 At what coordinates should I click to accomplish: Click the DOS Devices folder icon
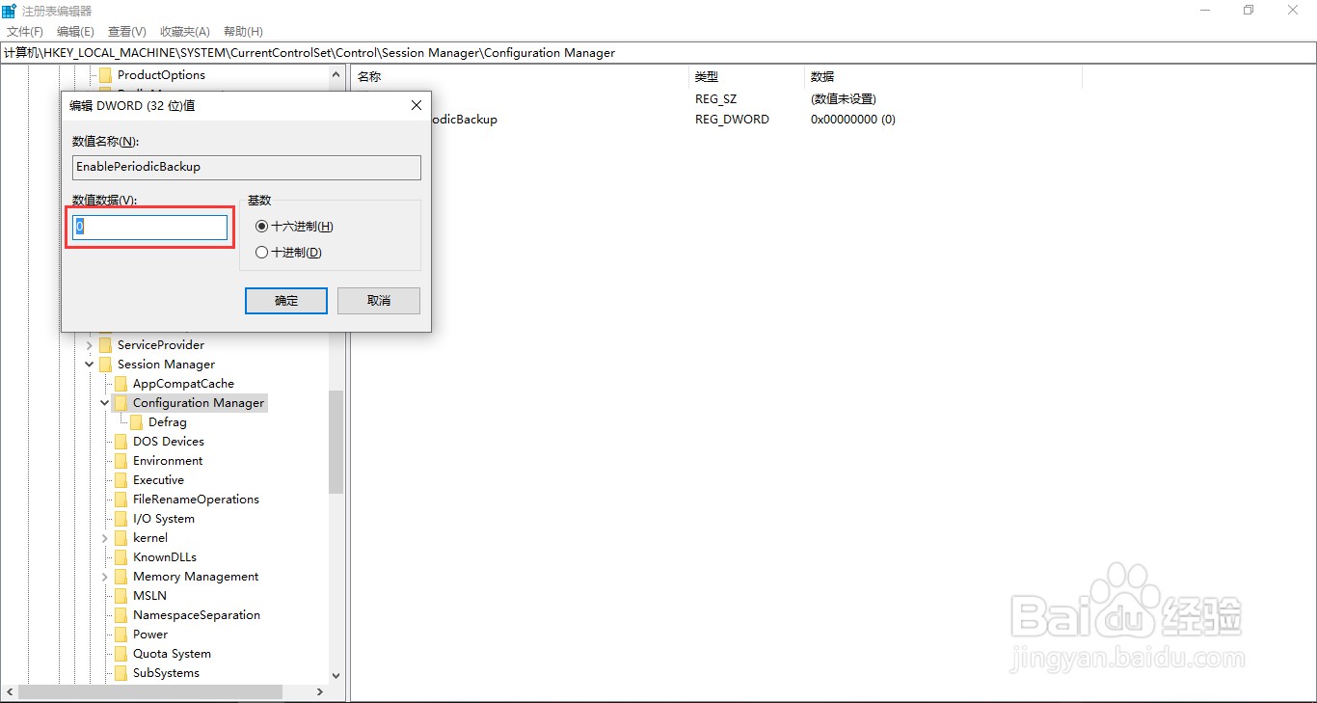121,442
